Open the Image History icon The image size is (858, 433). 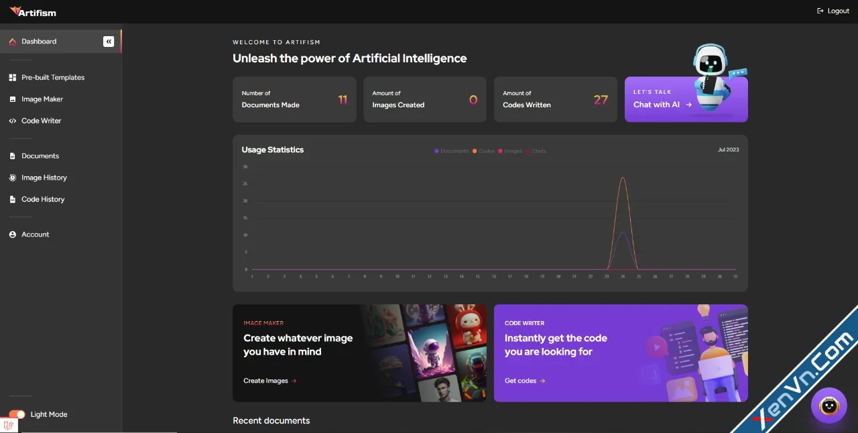[x=12, y=177]
